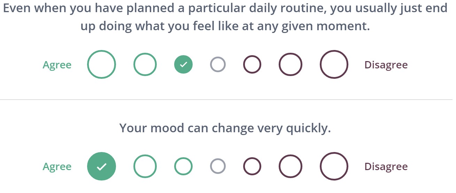Click the checked strongly agree circle for mood question
Screen dimensions: 456x193
click(x=101, y=167)
